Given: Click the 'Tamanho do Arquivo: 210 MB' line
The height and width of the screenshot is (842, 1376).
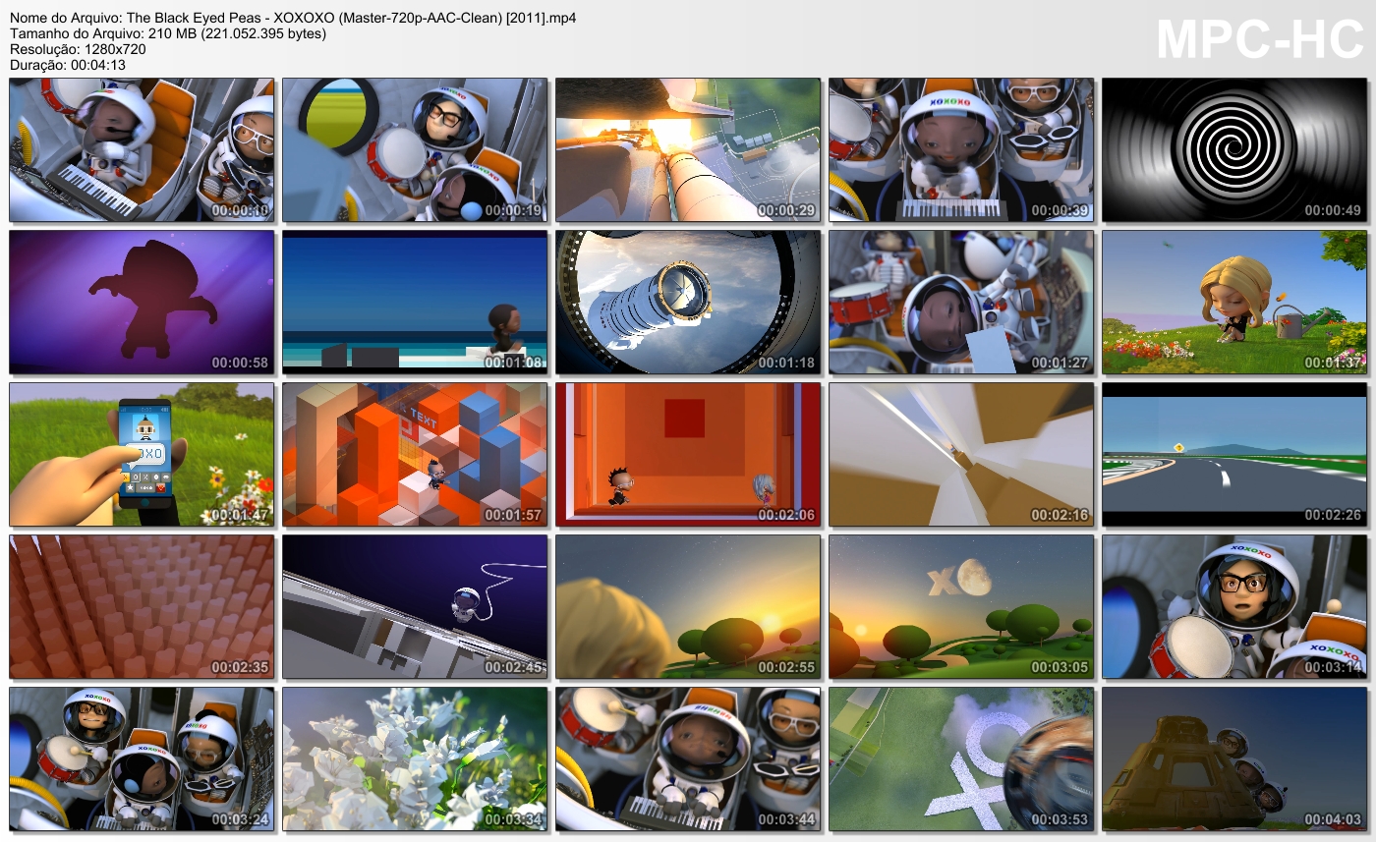Looking at the screenshot, I should [x=168, y=33].
